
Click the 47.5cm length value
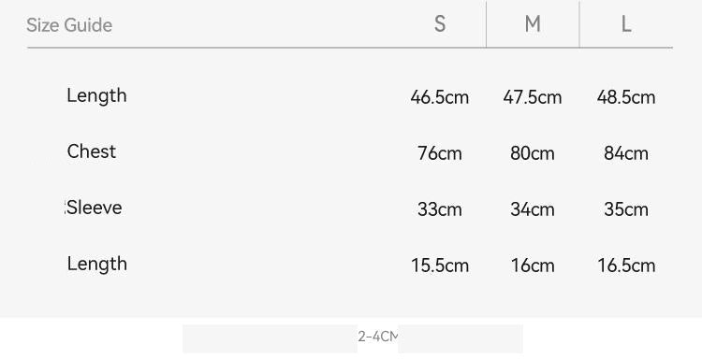click(533, 97)
